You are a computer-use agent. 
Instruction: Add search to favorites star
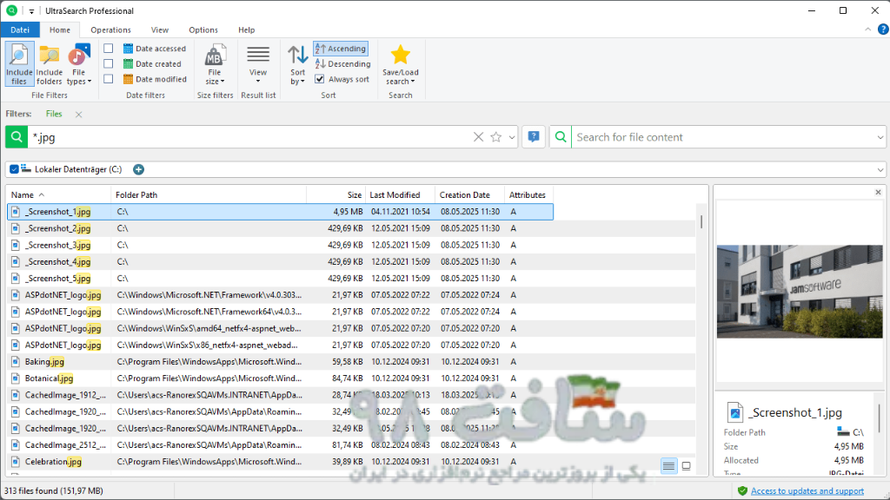[496, 137]
